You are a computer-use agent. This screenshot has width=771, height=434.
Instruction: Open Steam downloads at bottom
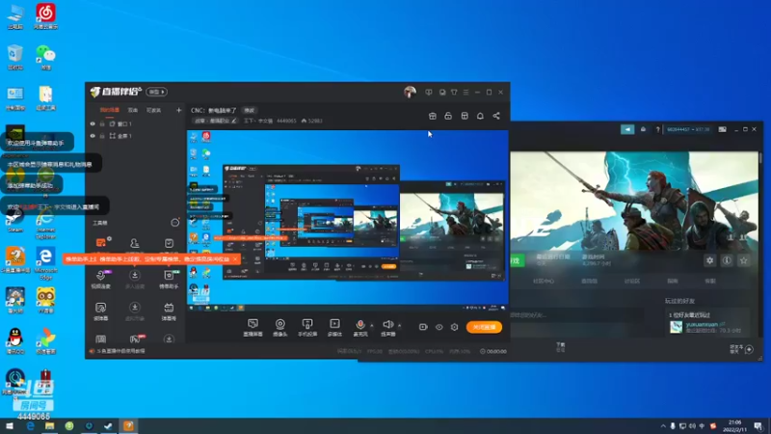[561, 347]
